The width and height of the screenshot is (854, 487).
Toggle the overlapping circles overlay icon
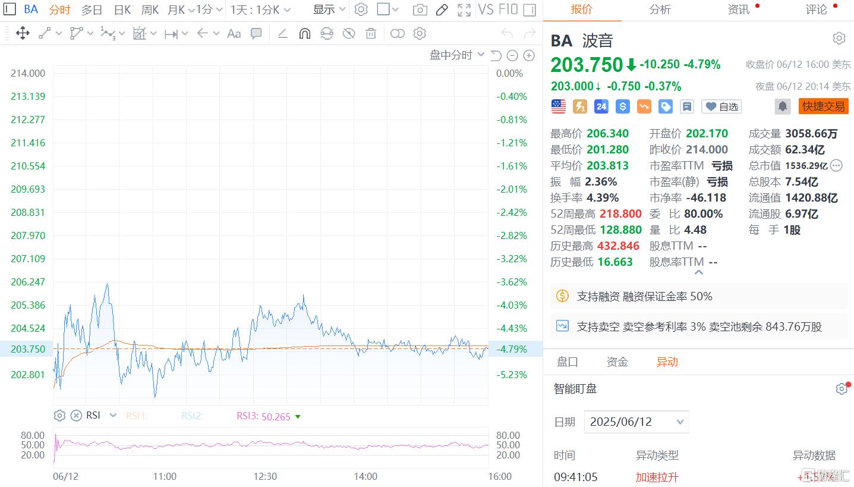pyautogui.click(x=398, y=33)
